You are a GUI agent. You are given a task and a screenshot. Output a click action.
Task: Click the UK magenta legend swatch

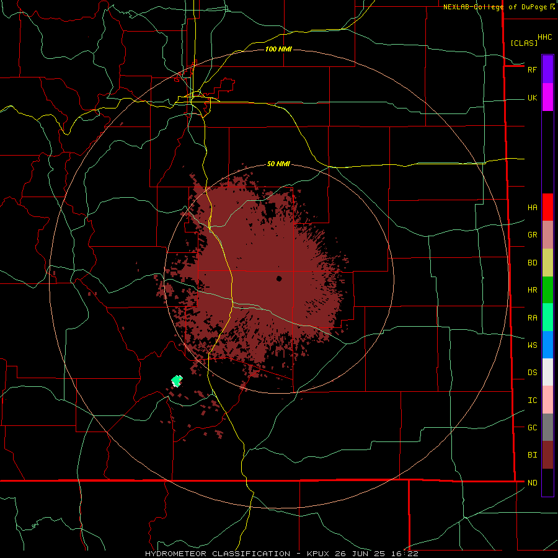click(x=547, y=97)
